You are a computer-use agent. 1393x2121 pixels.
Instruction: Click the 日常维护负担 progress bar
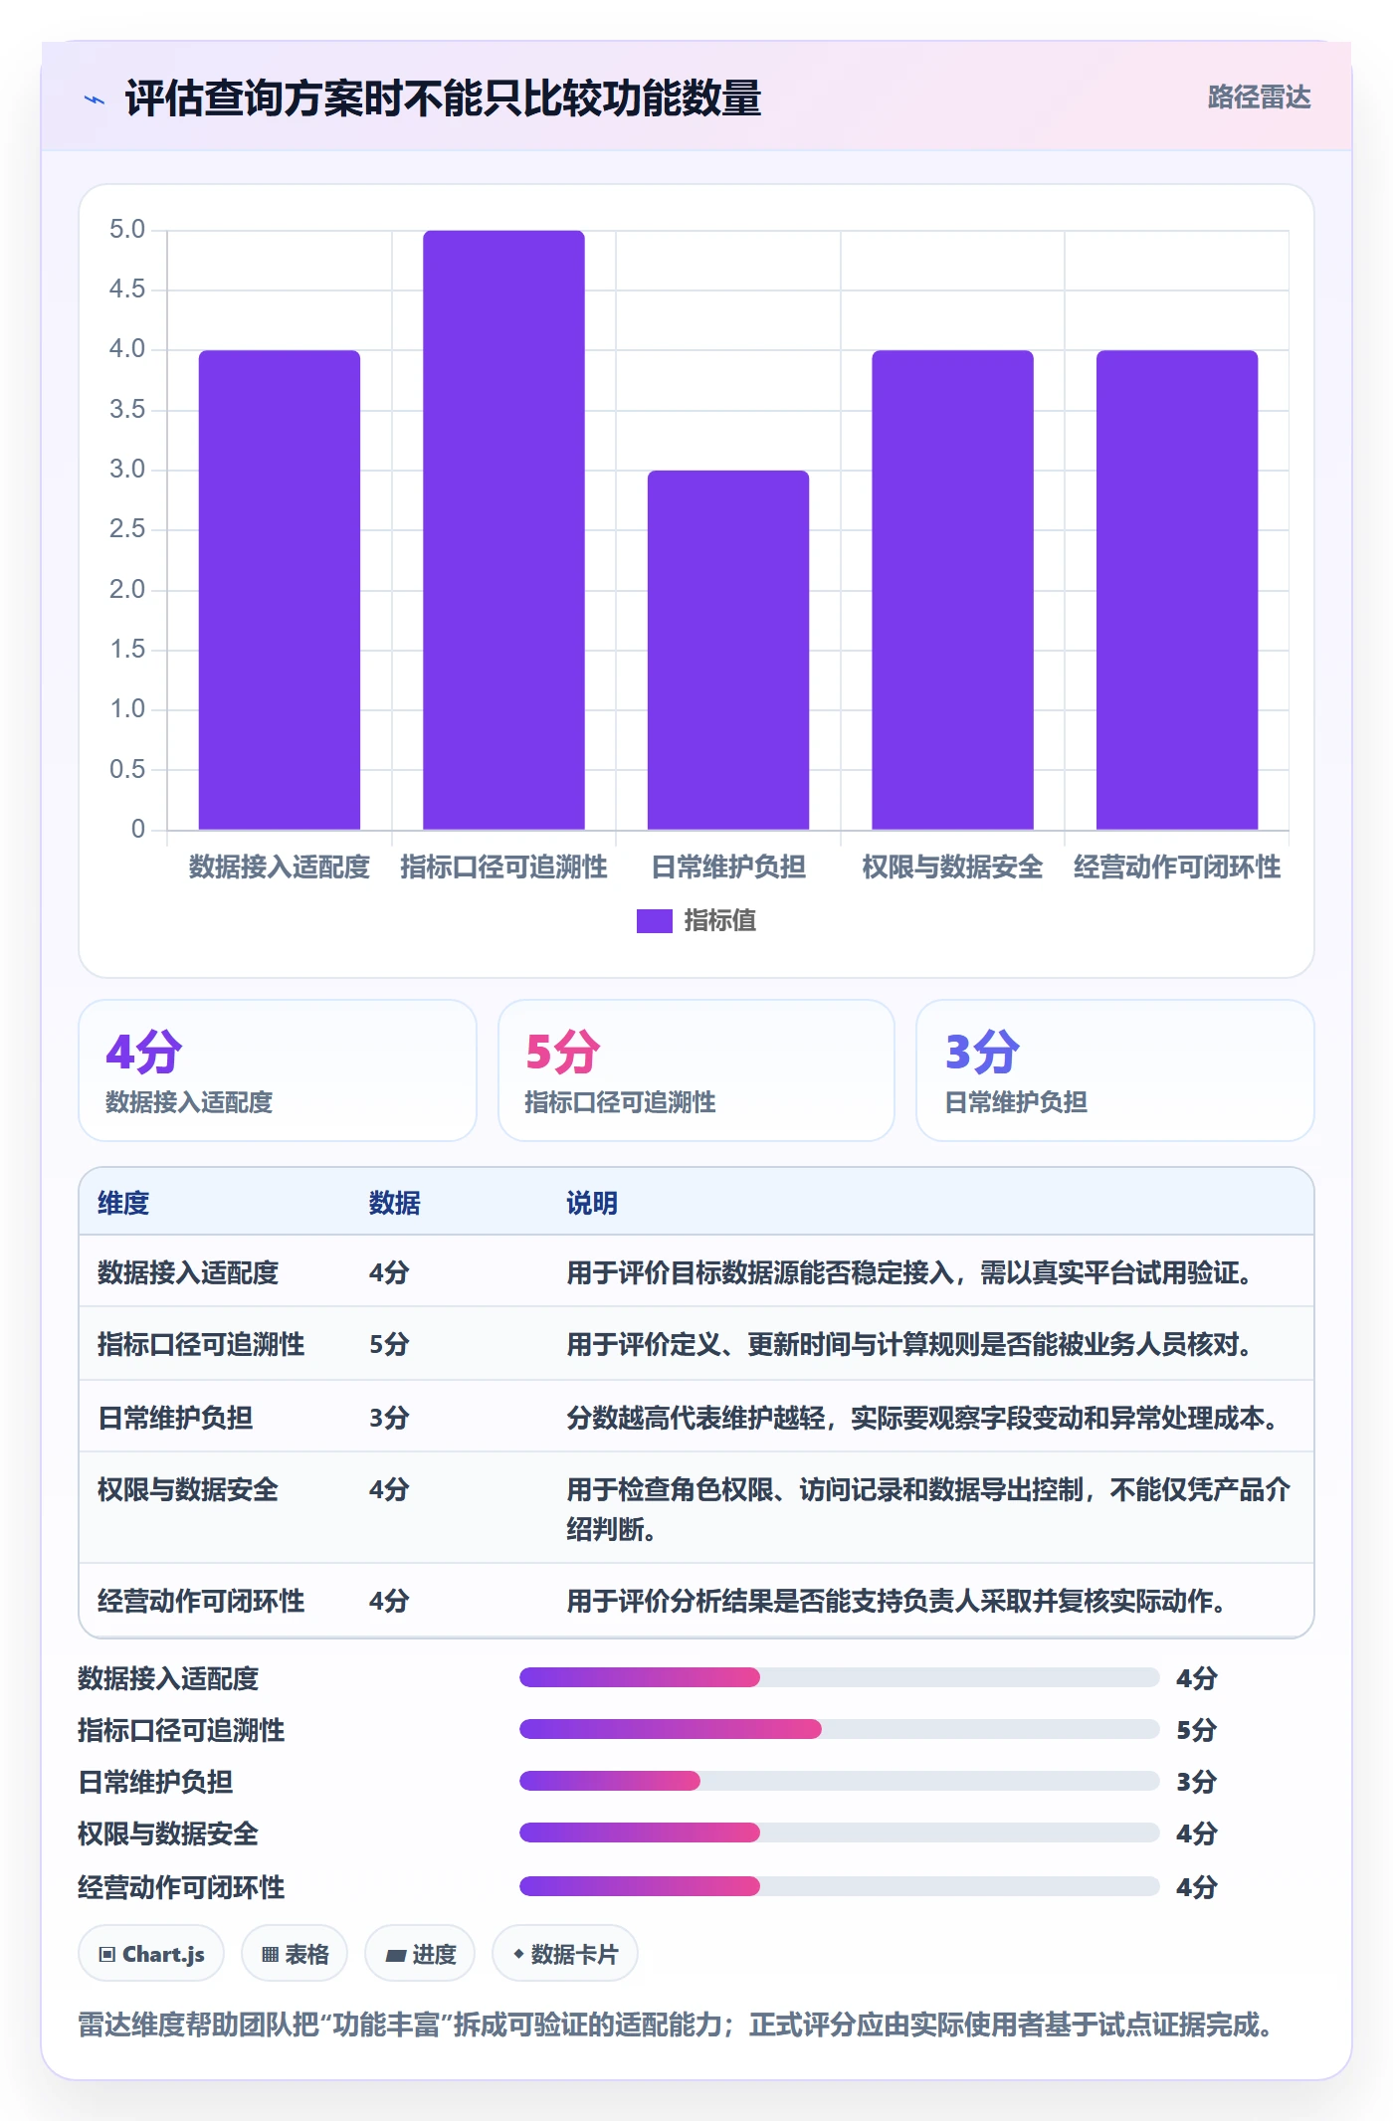pos(840,1782)
